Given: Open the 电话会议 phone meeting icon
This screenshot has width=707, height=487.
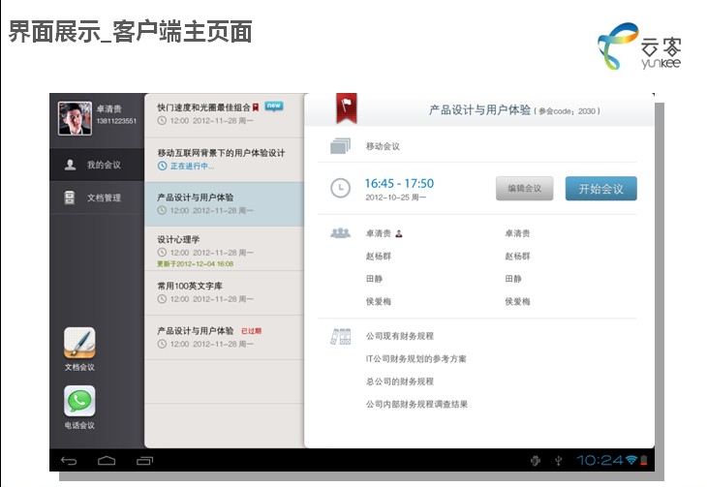Looking at the screenshot, I should [79, 402].
